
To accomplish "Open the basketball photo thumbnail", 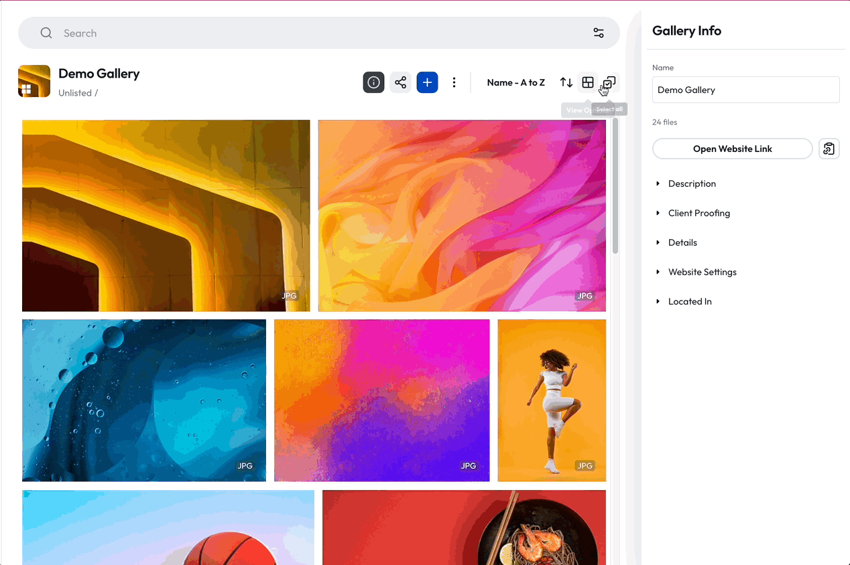I will pos(168,528).
